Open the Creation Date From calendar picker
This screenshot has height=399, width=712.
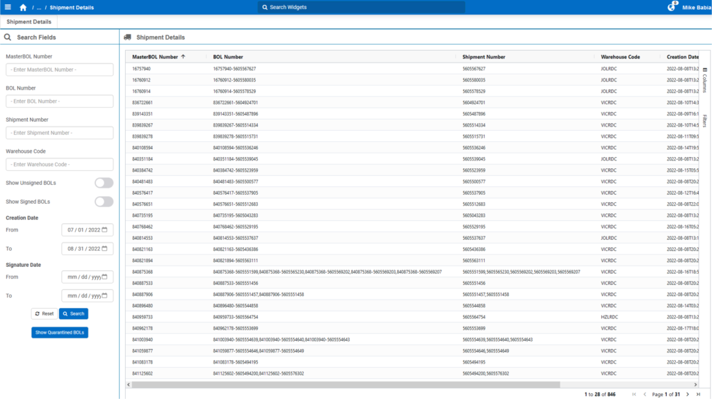[x=105, y=229]
